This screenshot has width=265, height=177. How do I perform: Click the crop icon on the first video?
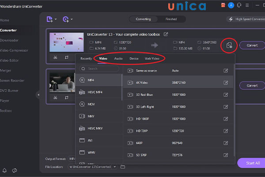coord(67,57)
